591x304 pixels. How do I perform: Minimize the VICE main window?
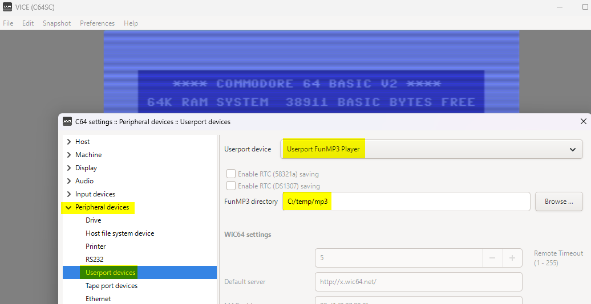560,7
